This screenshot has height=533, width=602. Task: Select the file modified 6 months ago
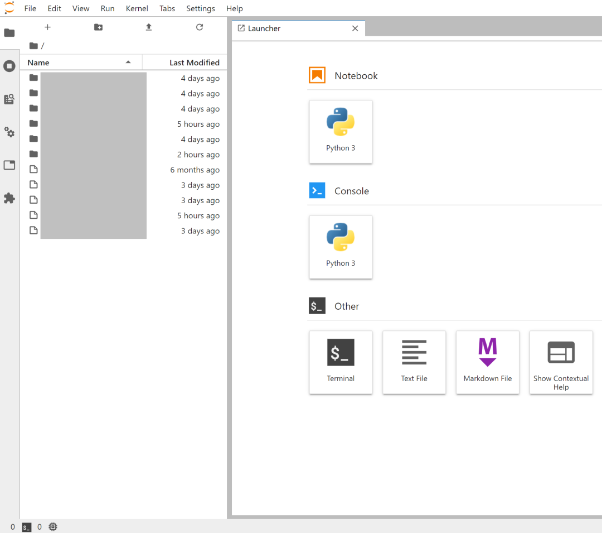[123, 170]
